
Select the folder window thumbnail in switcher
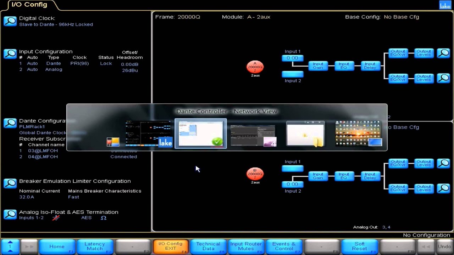tap(305, 134)
